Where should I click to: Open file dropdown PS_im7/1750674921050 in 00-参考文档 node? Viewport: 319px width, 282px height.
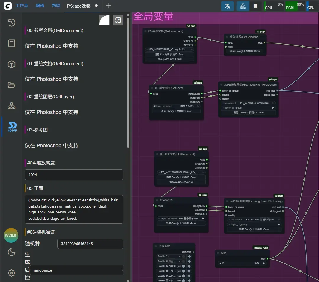(181, 172)
